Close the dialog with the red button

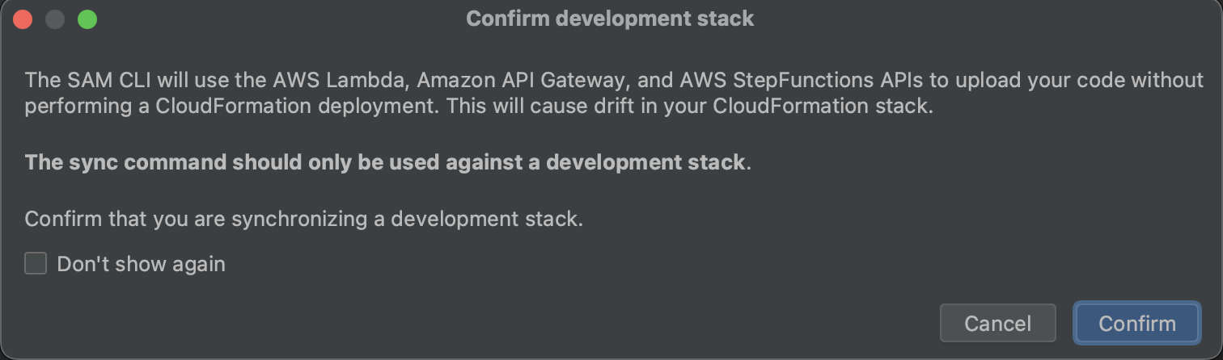tap(23, 19)
